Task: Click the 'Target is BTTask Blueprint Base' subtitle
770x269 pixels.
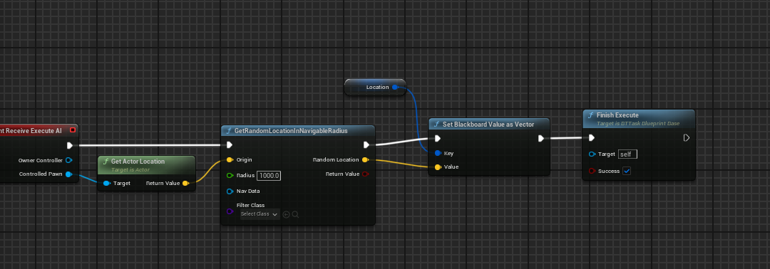Action: point(638,124)
